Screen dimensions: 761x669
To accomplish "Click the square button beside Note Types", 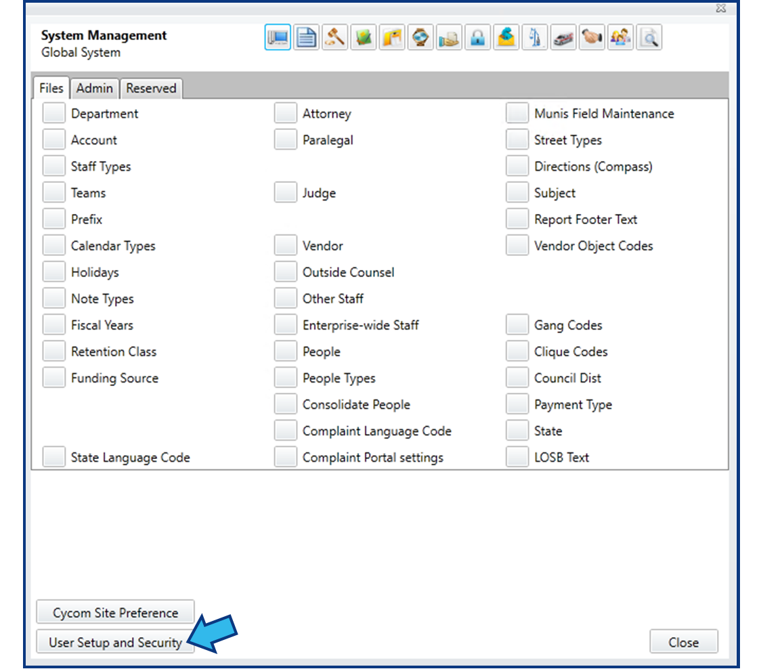I will pos(54,299).
